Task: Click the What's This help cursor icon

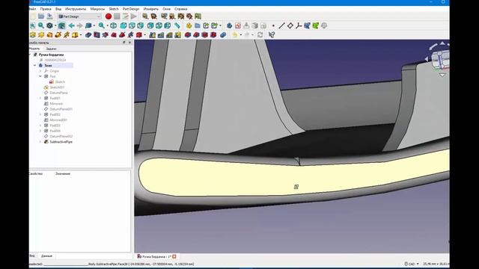Action: (272, 35)
